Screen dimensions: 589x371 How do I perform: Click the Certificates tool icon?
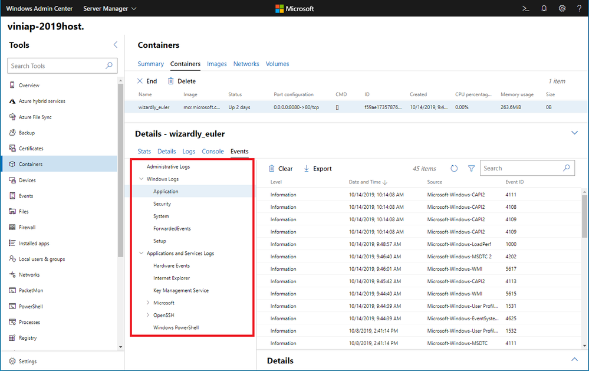[x=12, y=149]
